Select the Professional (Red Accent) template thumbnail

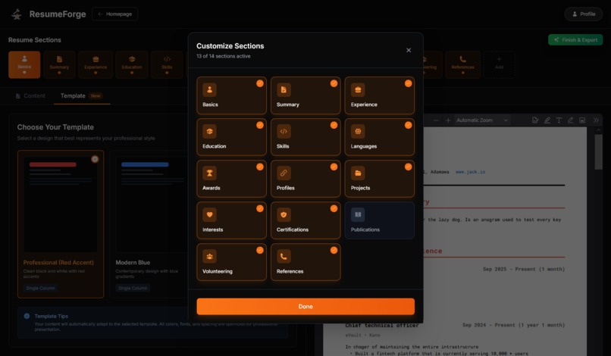pos(61,205)
